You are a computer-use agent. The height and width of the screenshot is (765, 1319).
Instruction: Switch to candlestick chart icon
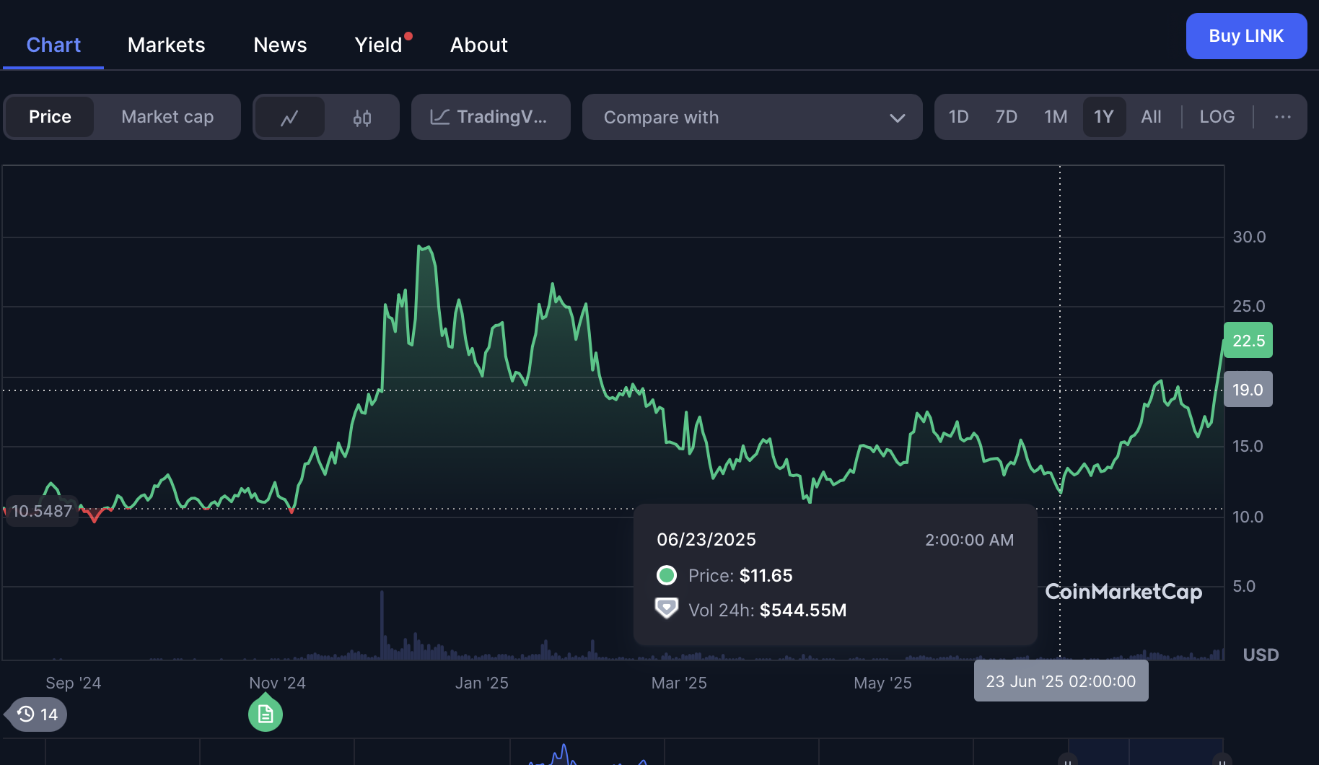pyautogui.click(x=362, y=117)
